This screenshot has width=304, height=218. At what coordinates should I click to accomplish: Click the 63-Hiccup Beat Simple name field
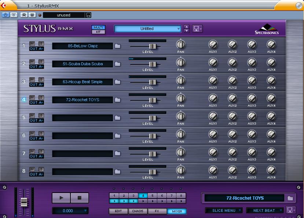(83, 82)
